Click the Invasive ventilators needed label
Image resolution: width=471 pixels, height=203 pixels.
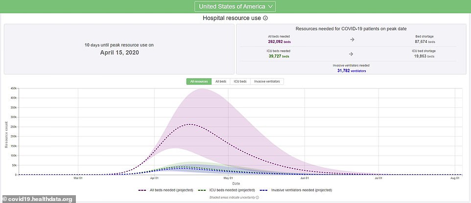click(351, 65)
